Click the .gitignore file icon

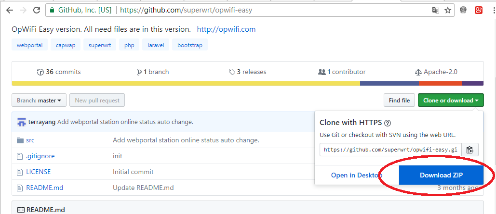[20, 156]
